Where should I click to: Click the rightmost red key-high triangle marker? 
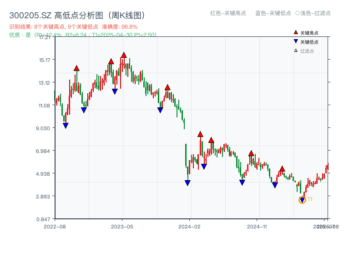pyautogui.click(x=282, y=169)
